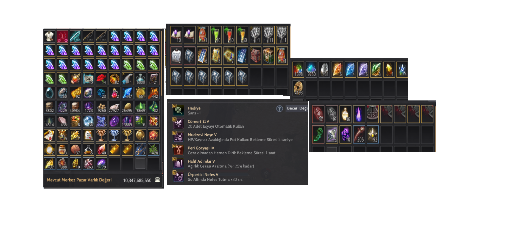
Task: Select the item stack showing 9750
Action: pos(311,69)
